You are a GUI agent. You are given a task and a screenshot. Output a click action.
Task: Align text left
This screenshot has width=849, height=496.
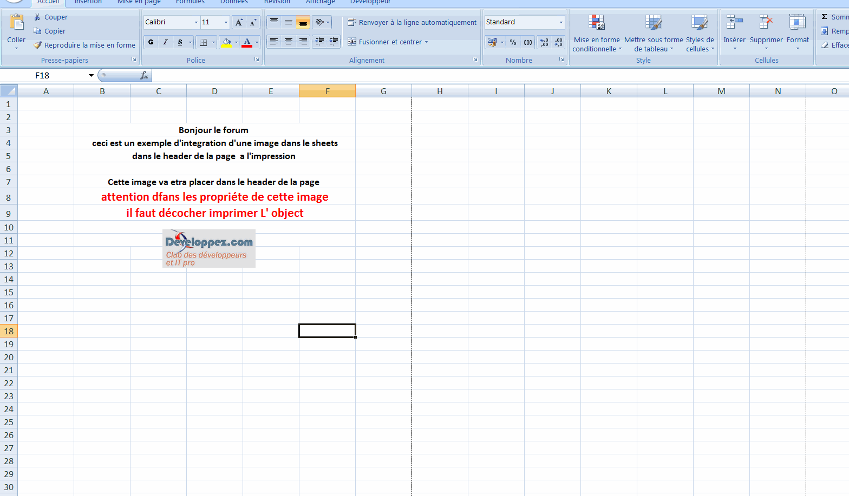(274, 42)
